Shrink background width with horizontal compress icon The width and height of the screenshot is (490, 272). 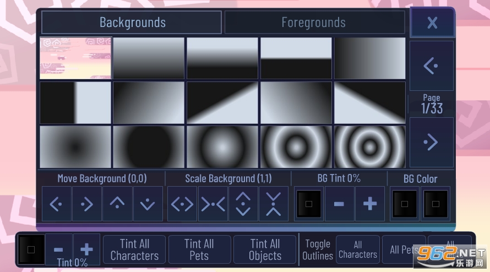coord(213,204)
